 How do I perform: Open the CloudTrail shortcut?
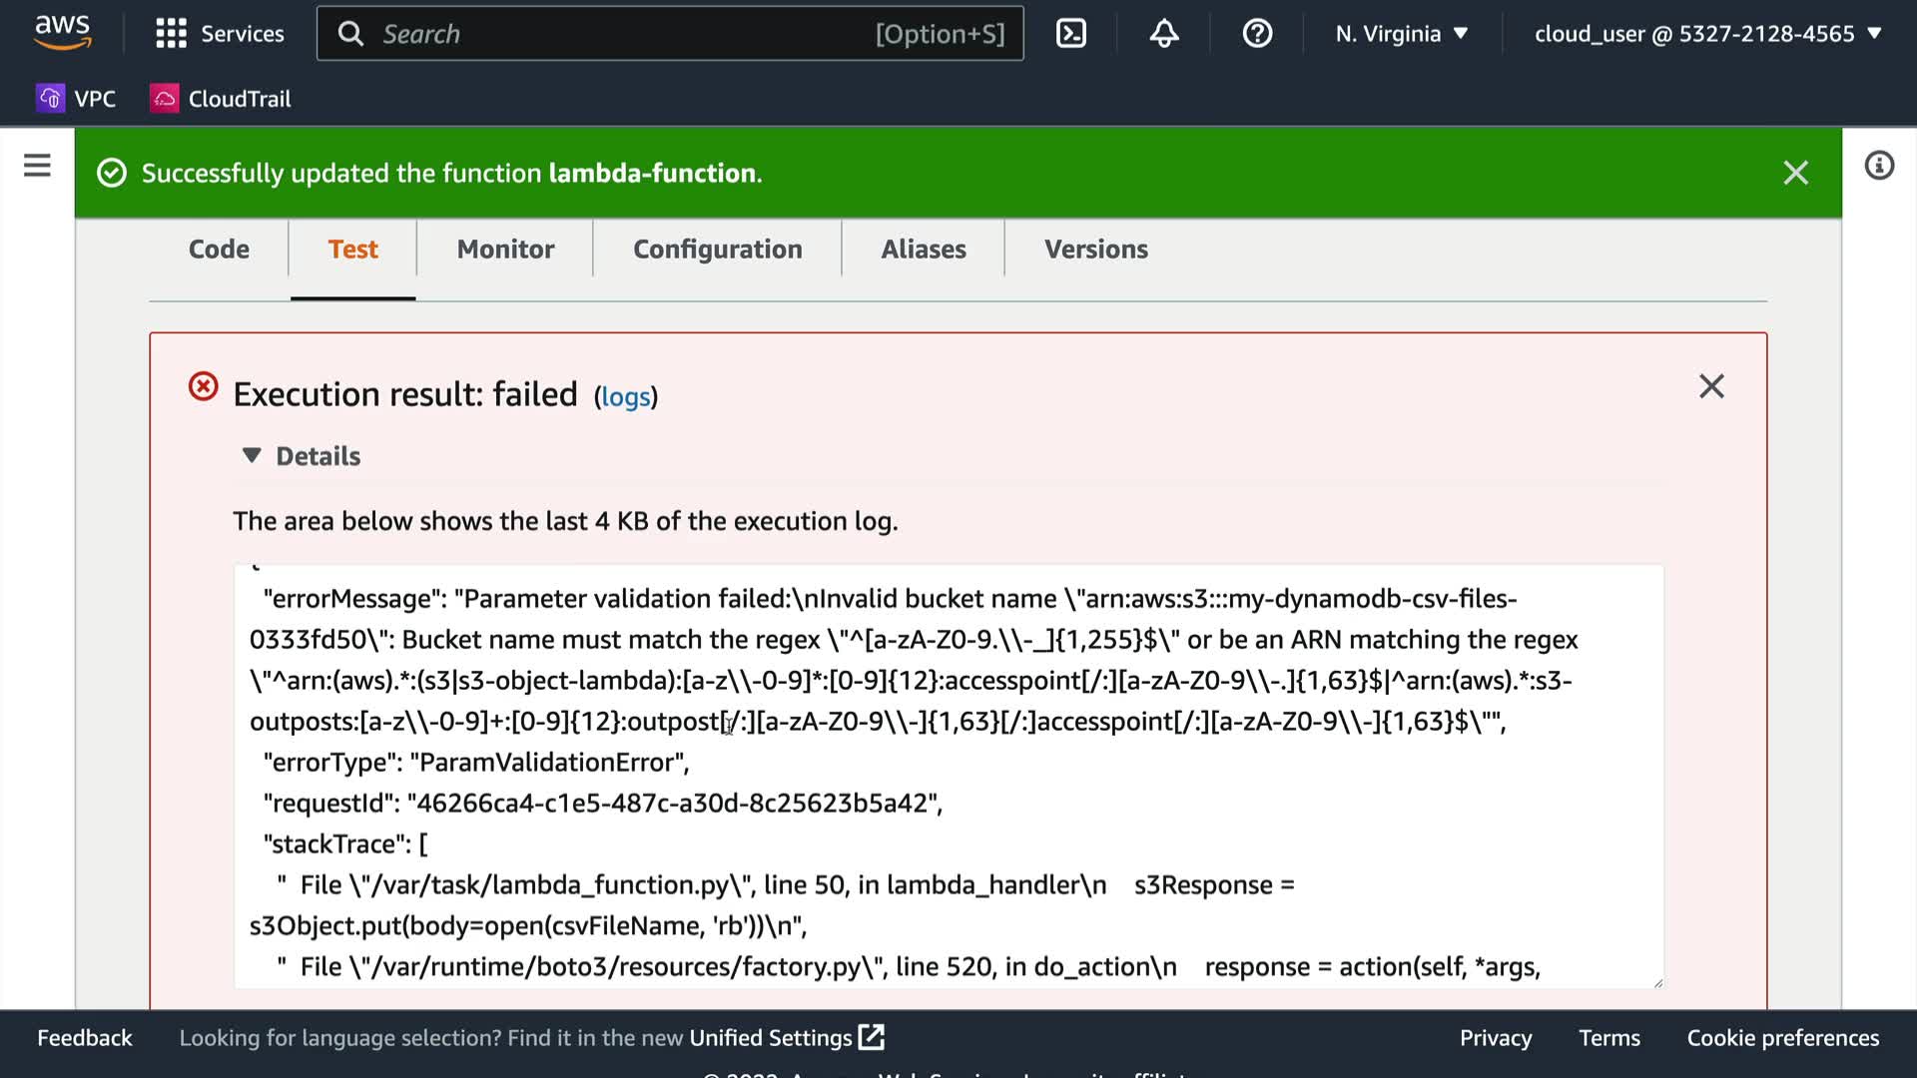pyautogui.click(x=221, y=99)
